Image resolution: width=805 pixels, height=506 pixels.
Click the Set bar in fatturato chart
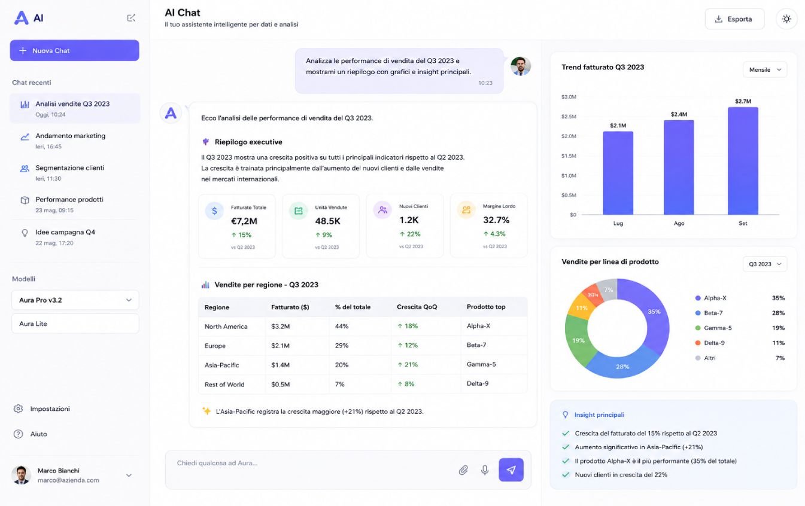tap(743, 161)
